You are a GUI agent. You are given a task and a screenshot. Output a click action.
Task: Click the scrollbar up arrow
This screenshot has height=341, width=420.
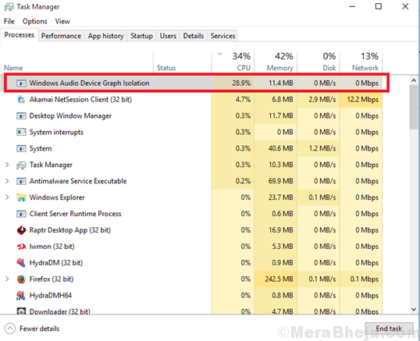pos(414,80)
